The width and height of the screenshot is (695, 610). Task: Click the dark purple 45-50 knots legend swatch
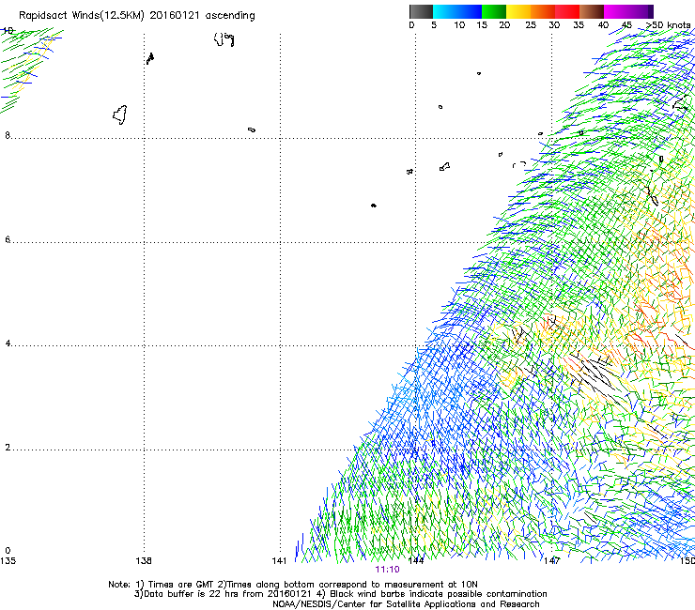click(x=641, y=11)
